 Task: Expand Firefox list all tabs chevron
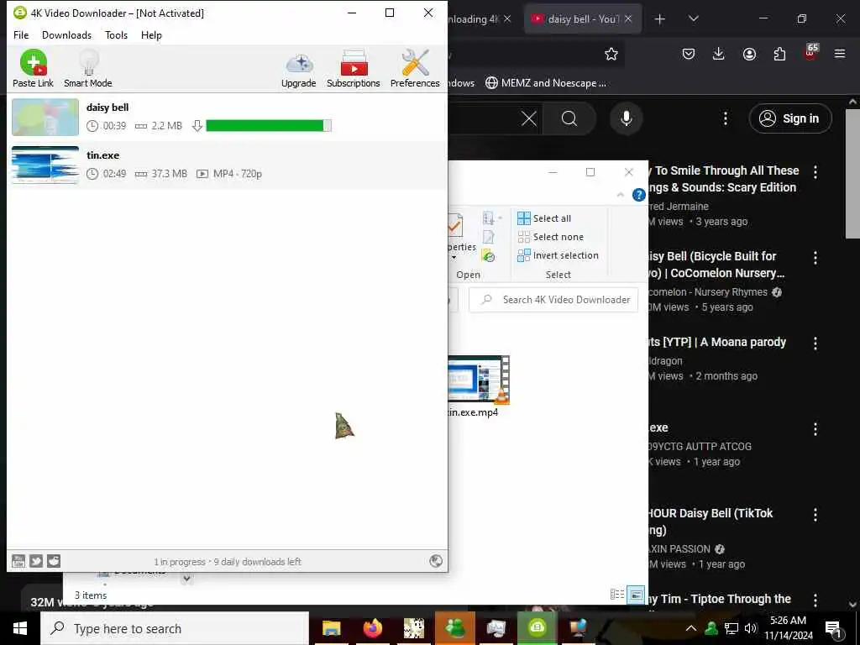pyautogui.click(x=694, y=18)
